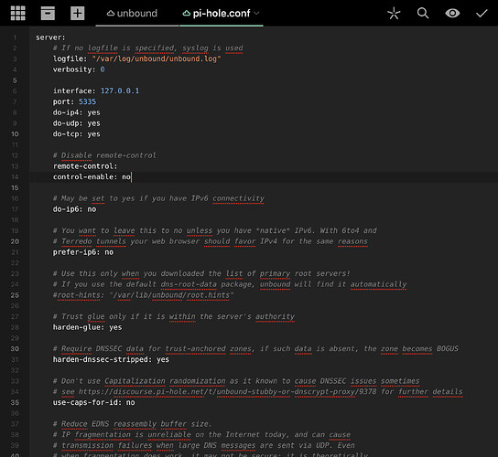
Task: Open the asterisk magic tools icon
Action: (394, 14)
